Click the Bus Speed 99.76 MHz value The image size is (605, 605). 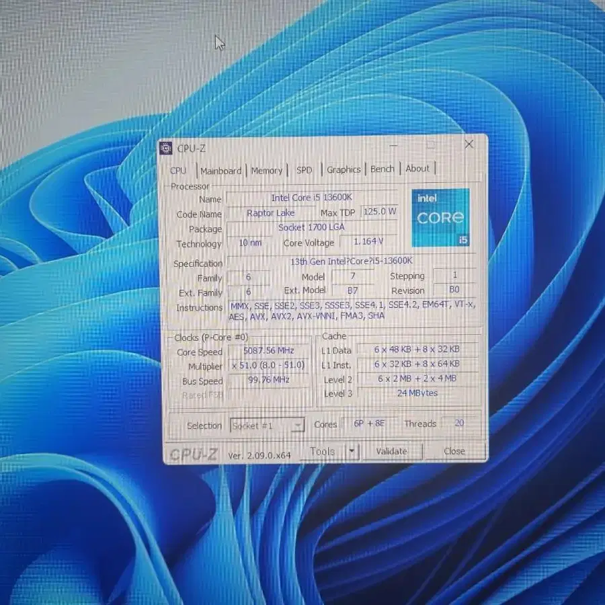[269, 380]
